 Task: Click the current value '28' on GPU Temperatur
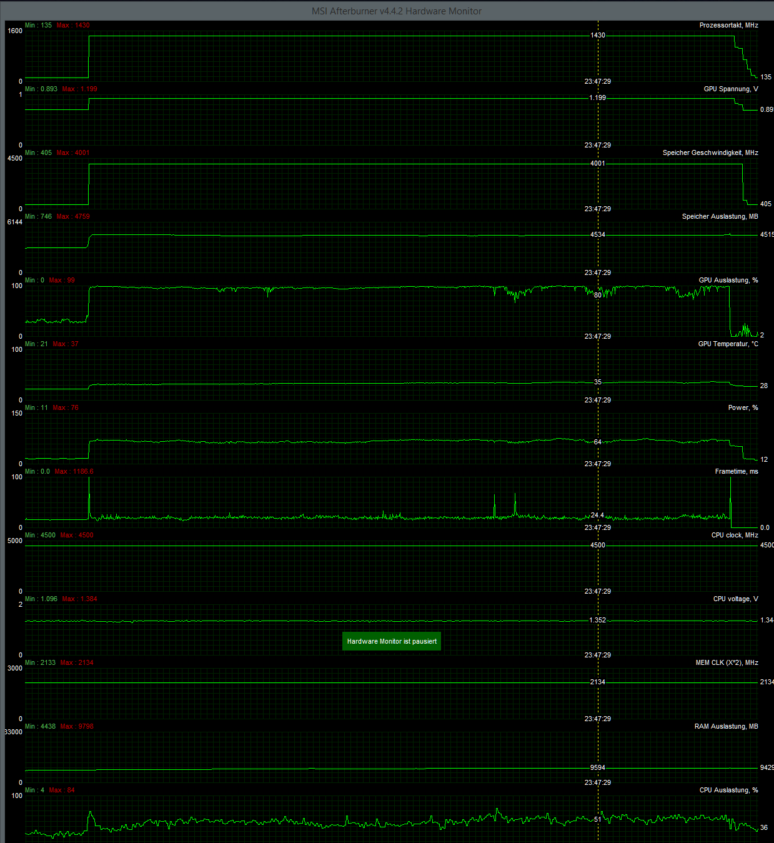click(764, 386)
